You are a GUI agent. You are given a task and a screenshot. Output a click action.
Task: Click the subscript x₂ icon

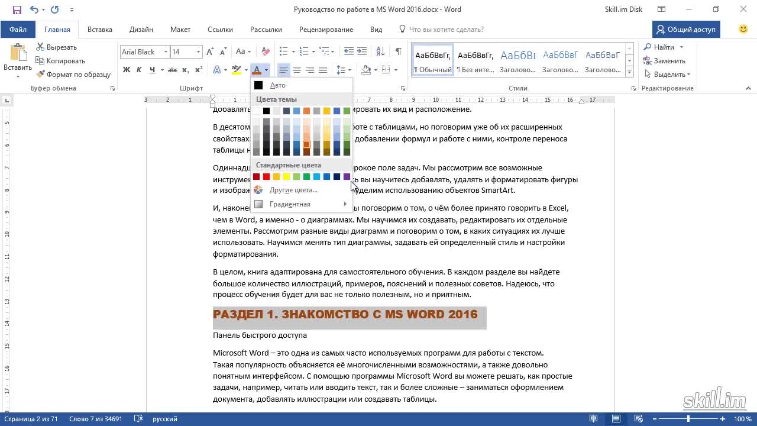[x=186, y=70]
